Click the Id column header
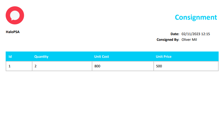Screen dimensions: 224x120 [10, 56]
